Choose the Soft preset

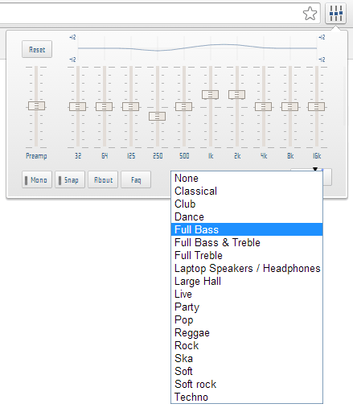pos(247,371)
